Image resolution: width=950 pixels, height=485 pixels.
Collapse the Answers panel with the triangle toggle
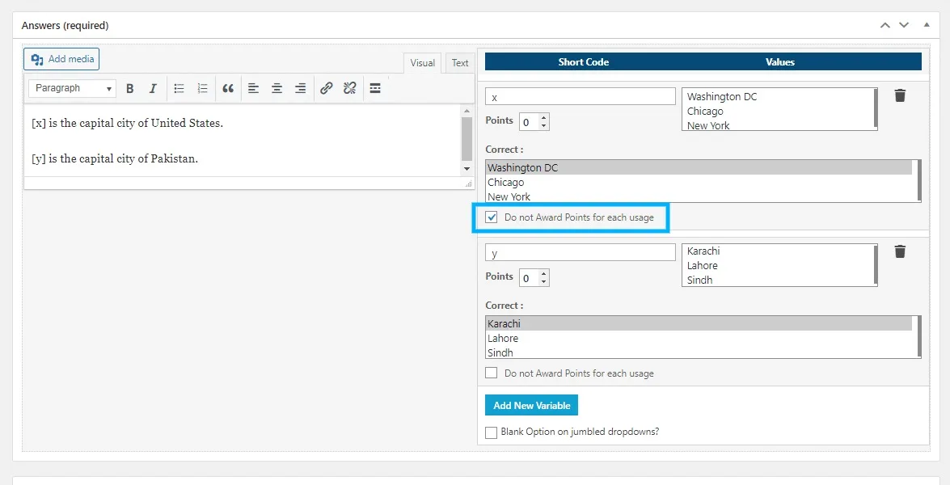[924, 26]
